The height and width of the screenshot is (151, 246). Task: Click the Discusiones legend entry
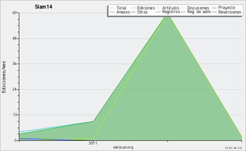(195, 8)
